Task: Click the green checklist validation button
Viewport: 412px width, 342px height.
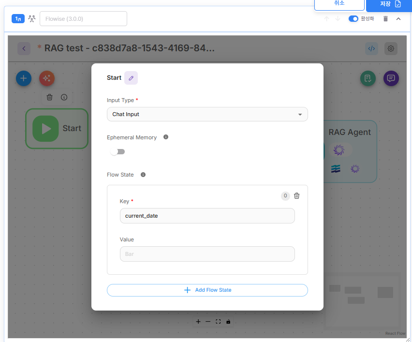Action: click(x=368, y=78)
